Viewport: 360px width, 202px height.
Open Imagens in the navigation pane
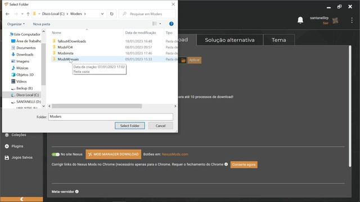click(20, 61)
